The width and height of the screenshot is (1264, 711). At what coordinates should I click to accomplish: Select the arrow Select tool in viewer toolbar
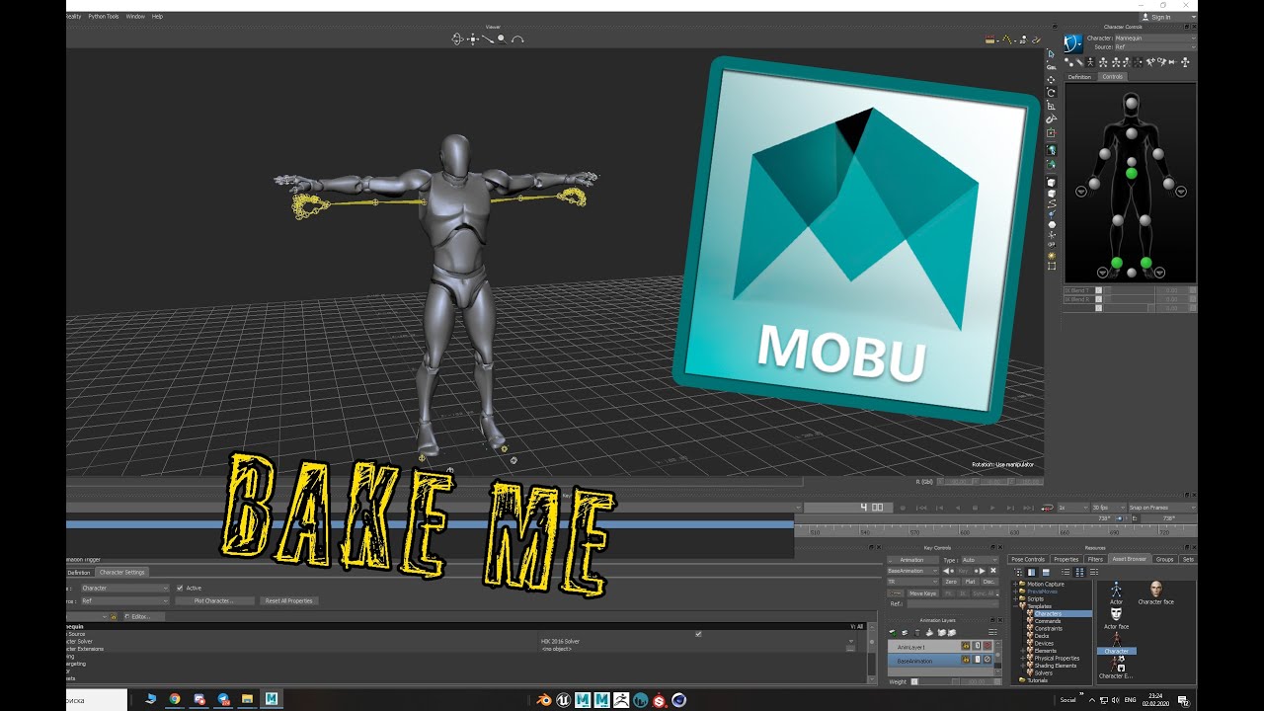pyautogui.click(x=1051, y=54)
